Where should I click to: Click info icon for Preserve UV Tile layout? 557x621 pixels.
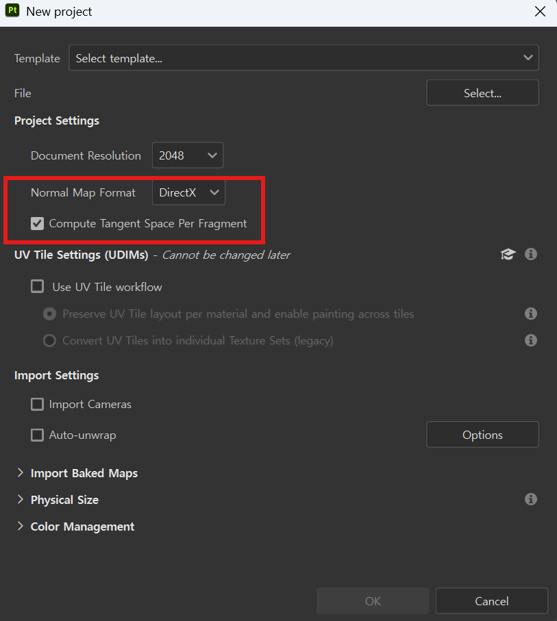pos(530,314)
